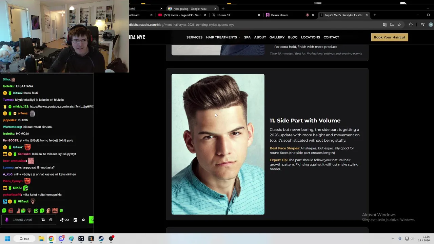The height and width of the screenshot is (244, 434).
Task: Select the red angry emote in the quick row
Action: (11, 210)
